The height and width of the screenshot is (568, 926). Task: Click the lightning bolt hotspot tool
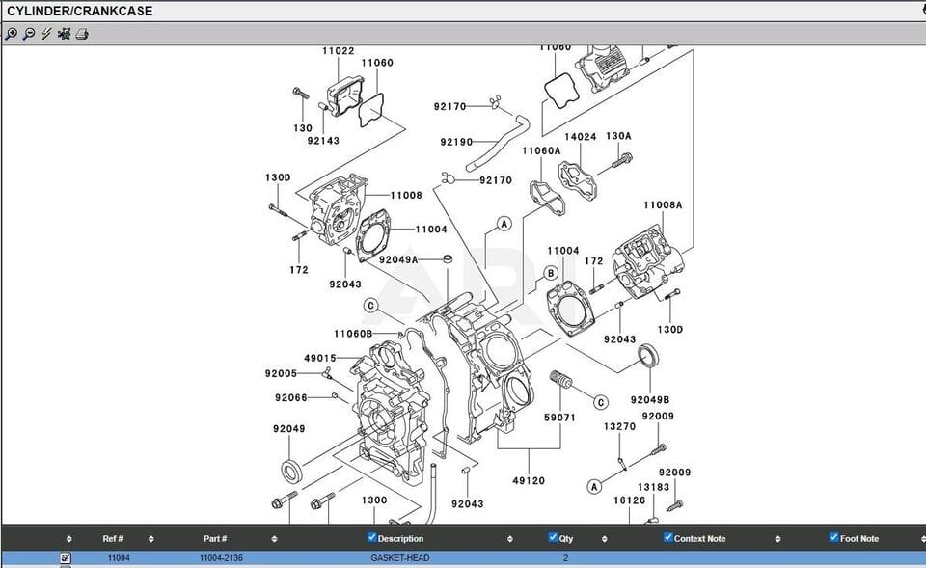coord(45,34)
